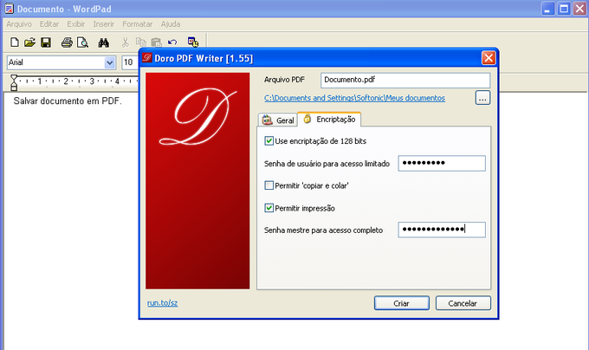Uncheck 'Use encriptação de 128 bits'
The height and width of the screenshot is (350, 589).
(269, 141)
